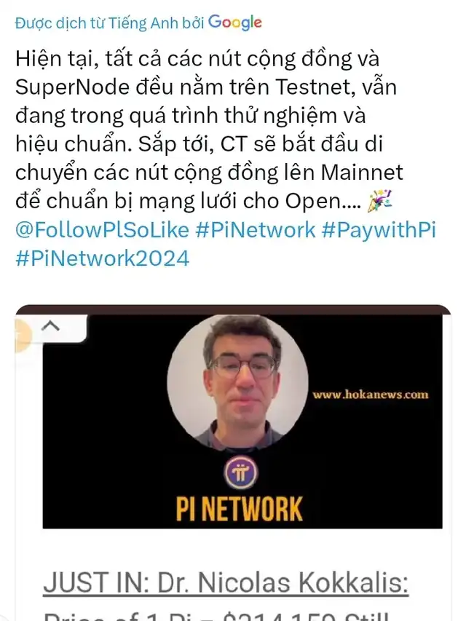This screenshot has height=621, width=466.
Task: Click the black preview image of the article card
Action: click(242, 422)
